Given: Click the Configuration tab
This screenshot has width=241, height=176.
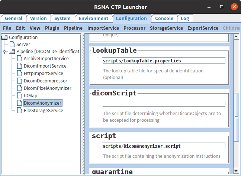Looking at the screenshot, I should (x=131, y=19).
